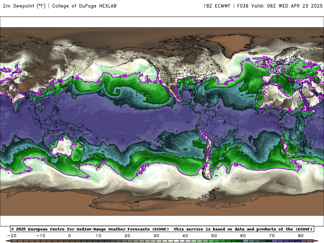Image resolution: width=324 pixels, height=243 pixels.
Task: Click the "70" color scale label
Action: click(x=272, y=236)
